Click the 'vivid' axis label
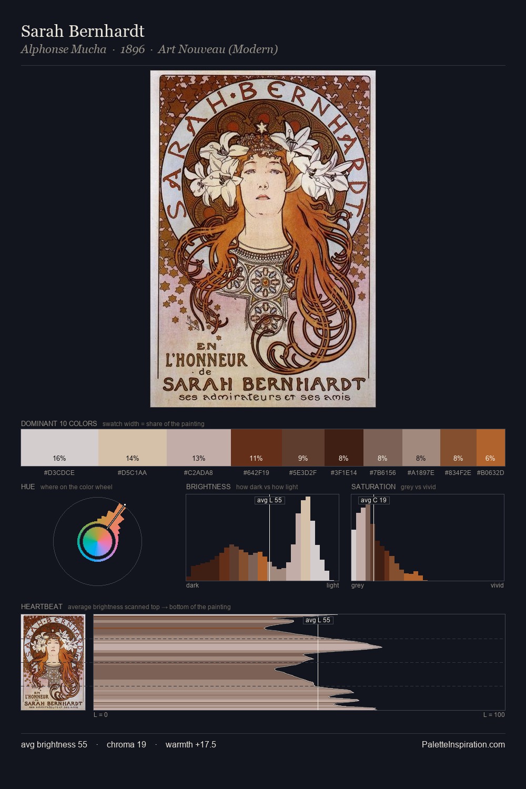The image size is (526, 789). 497,585
